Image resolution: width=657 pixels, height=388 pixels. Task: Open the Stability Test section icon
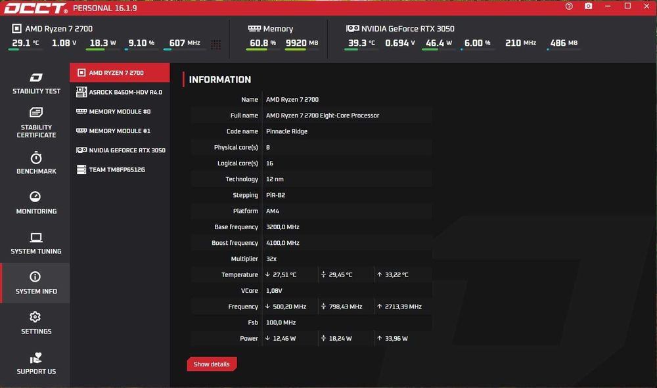click(x=36, y=77)
